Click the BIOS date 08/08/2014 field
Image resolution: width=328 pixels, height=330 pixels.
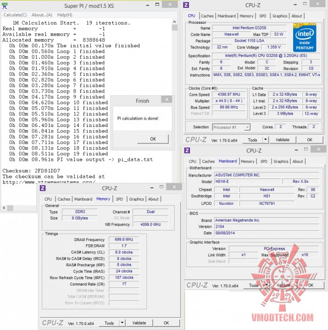267,233
